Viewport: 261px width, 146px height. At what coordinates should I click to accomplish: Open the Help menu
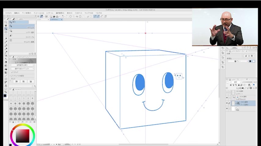99,13
